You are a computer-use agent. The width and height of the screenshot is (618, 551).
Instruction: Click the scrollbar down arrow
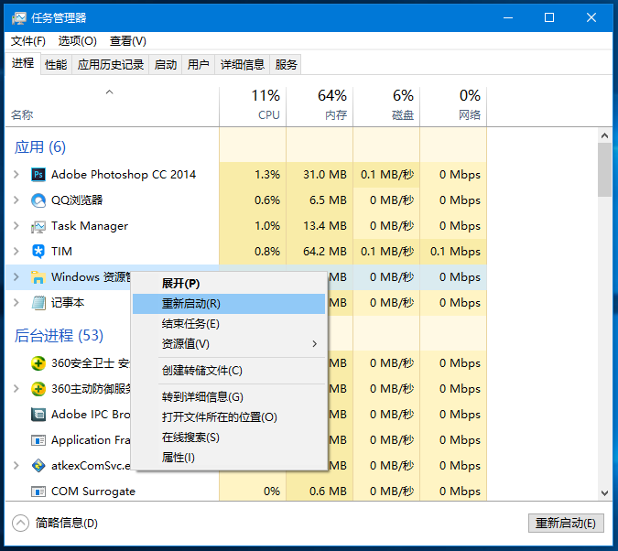(604, 493)
